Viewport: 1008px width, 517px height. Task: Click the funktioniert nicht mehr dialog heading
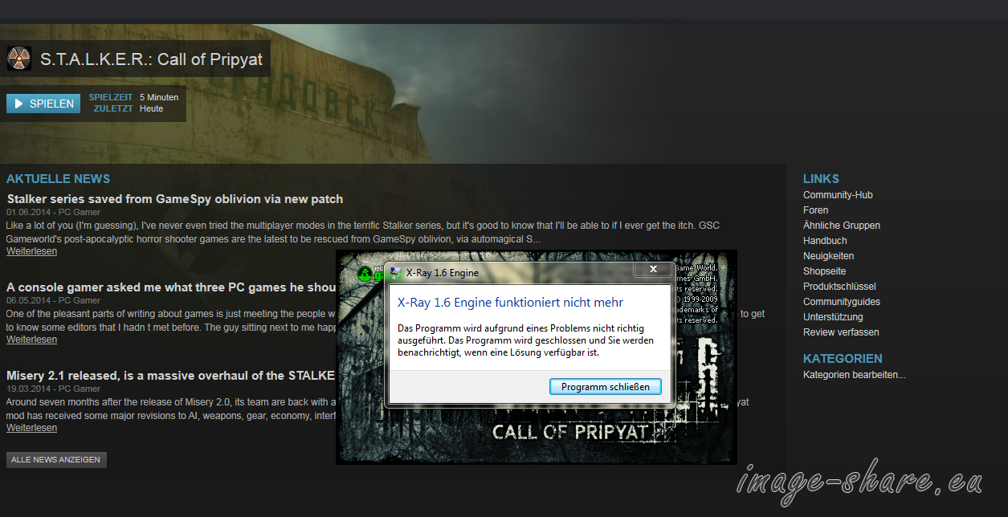click(x=511, y=303)
